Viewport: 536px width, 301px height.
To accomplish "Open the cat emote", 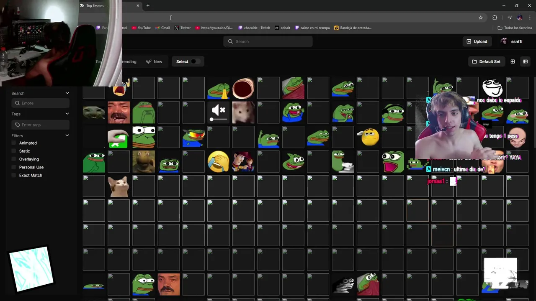I will coord(119,186).
